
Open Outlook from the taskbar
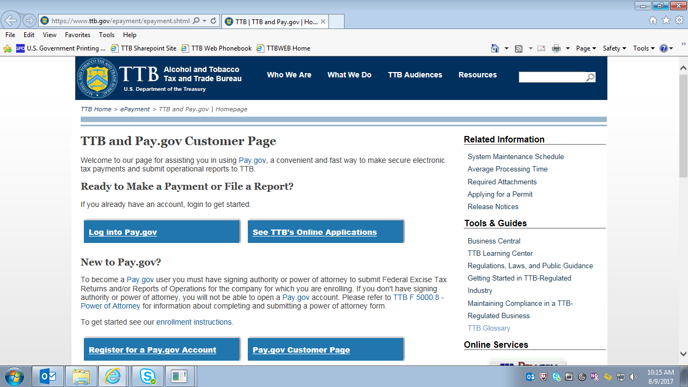coord(48,376)
